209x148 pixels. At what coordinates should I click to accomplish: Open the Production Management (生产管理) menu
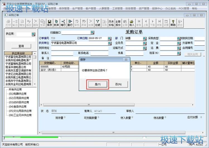pos(77,9)
